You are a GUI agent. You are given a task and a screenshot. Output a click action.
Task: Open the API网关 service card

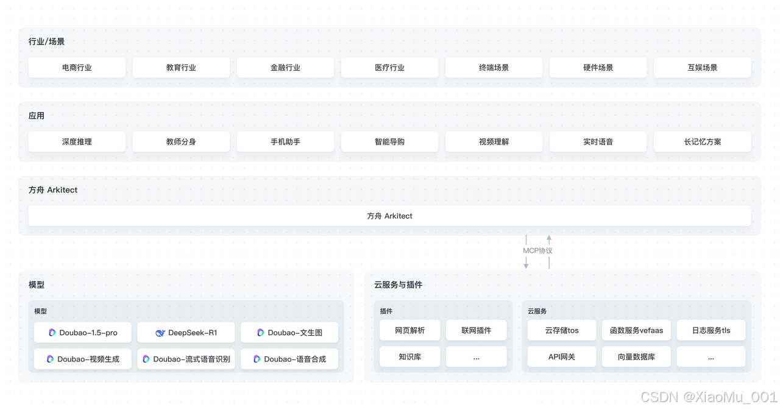coord(562,356)
